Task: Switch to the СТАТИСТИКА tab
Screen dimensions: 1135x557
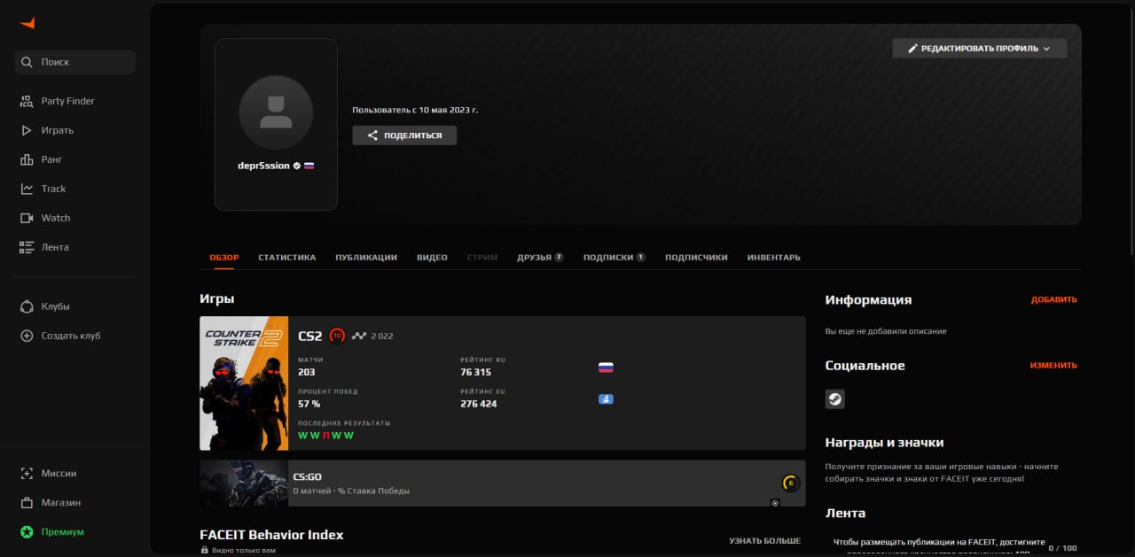Action: pos(286,257)
